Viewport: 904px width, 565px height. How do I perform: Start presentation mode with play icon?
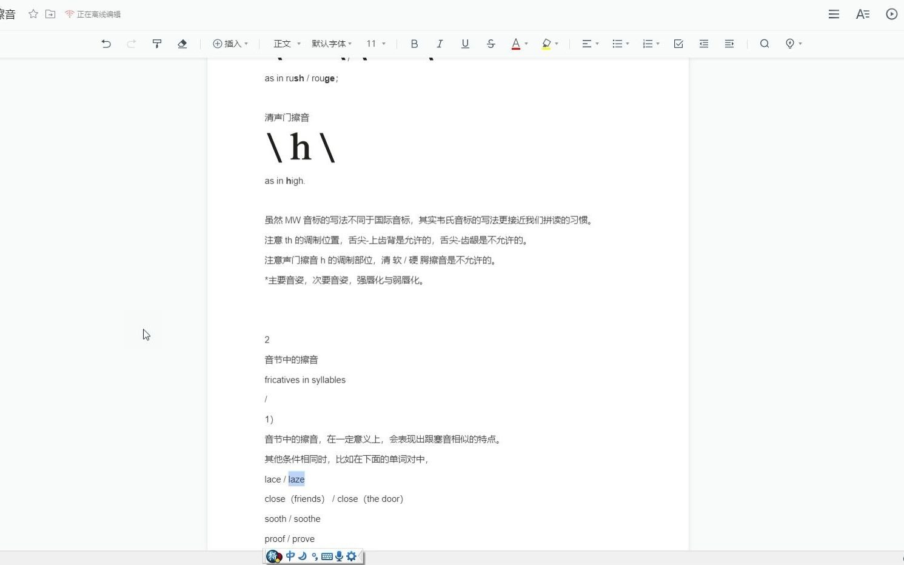point(891,14)
